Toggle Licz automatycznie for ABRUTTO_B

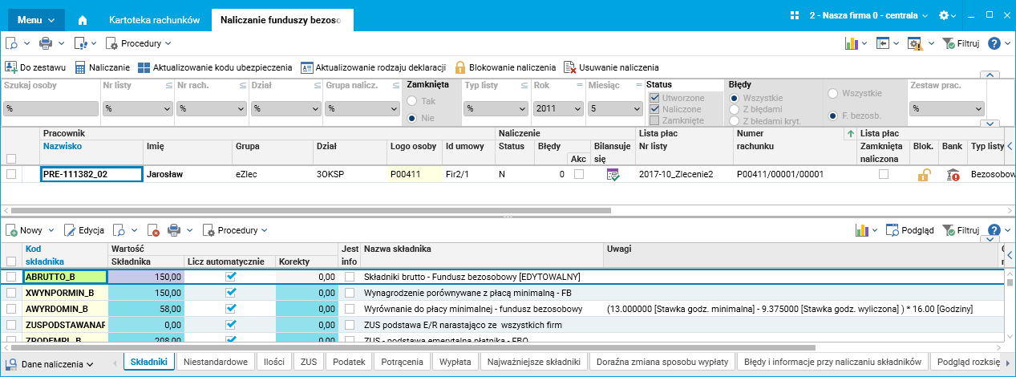point(231,276)
